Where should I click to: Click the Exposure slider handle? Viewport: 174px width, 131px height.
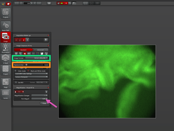pos(26,65)
